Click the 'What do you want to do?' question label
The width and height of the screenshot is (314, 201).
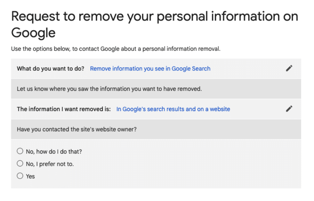pos(51,69)
